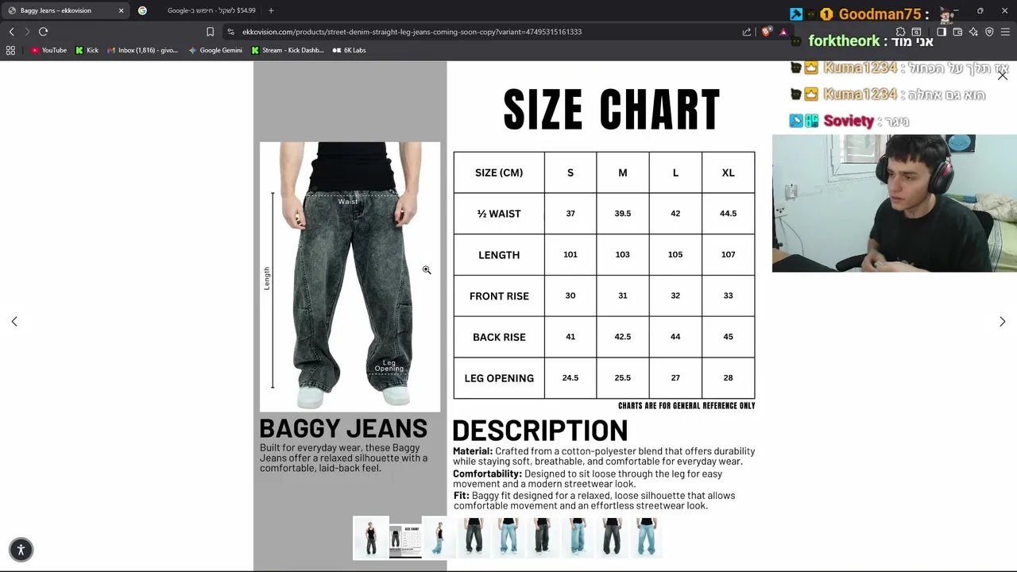
Task: Click the 42.5 back rise value
Action: [x=623, y=337]
